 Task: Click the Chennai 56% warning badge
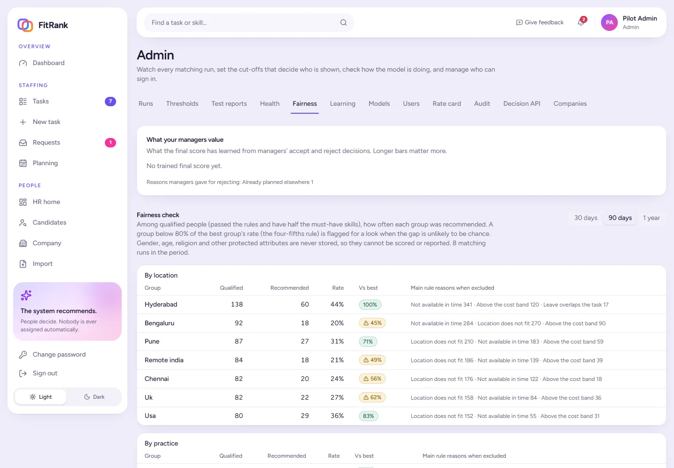tap(373, 379)
